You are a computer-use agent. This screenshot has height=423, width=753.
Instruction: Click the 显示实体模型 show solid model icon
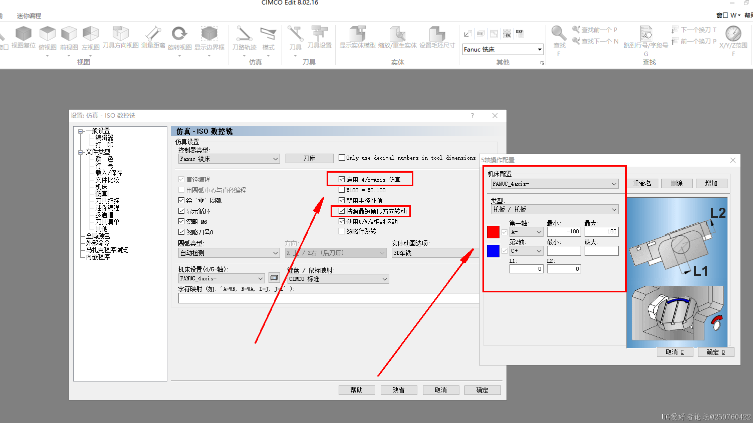tap(358, 34)
